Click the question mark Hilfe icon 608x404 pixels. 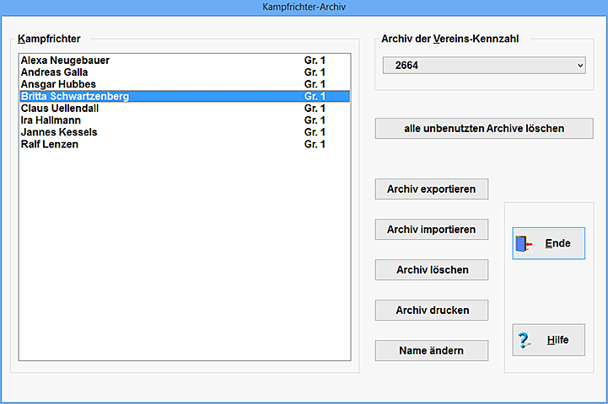525,341
